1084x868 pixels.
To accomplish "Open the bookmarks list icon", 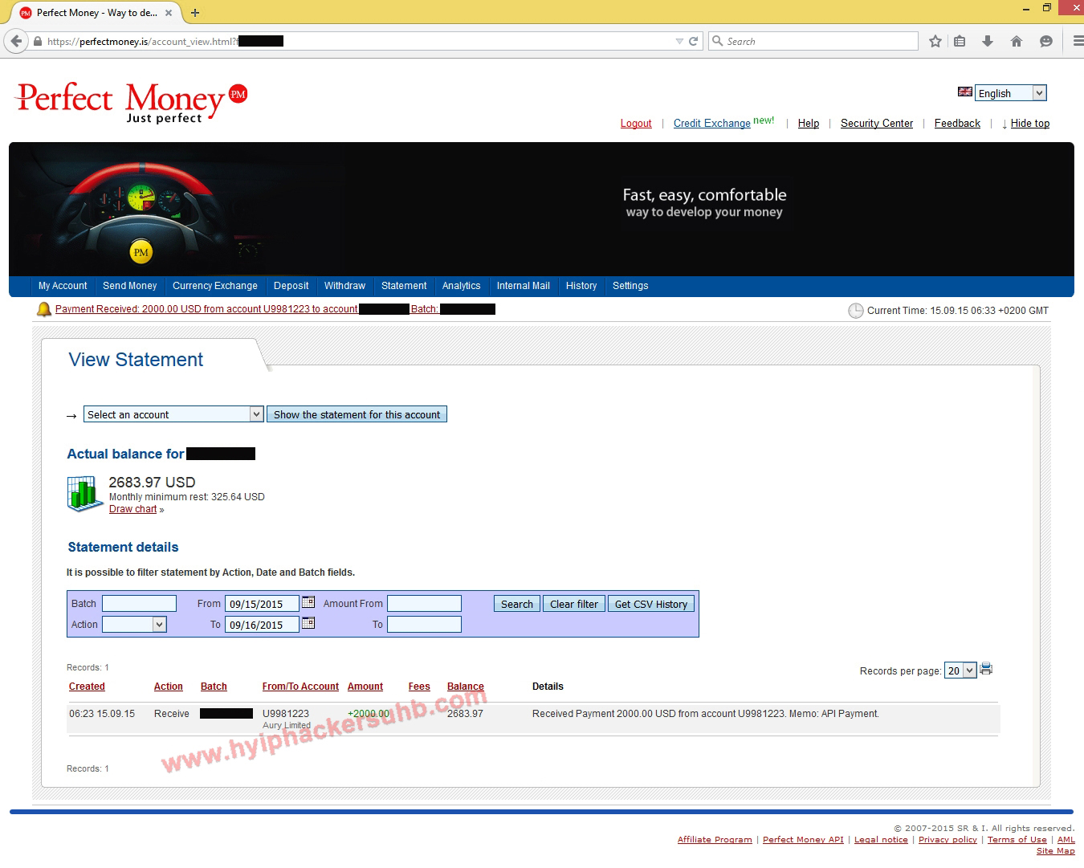I will click(x=960, y=41).
